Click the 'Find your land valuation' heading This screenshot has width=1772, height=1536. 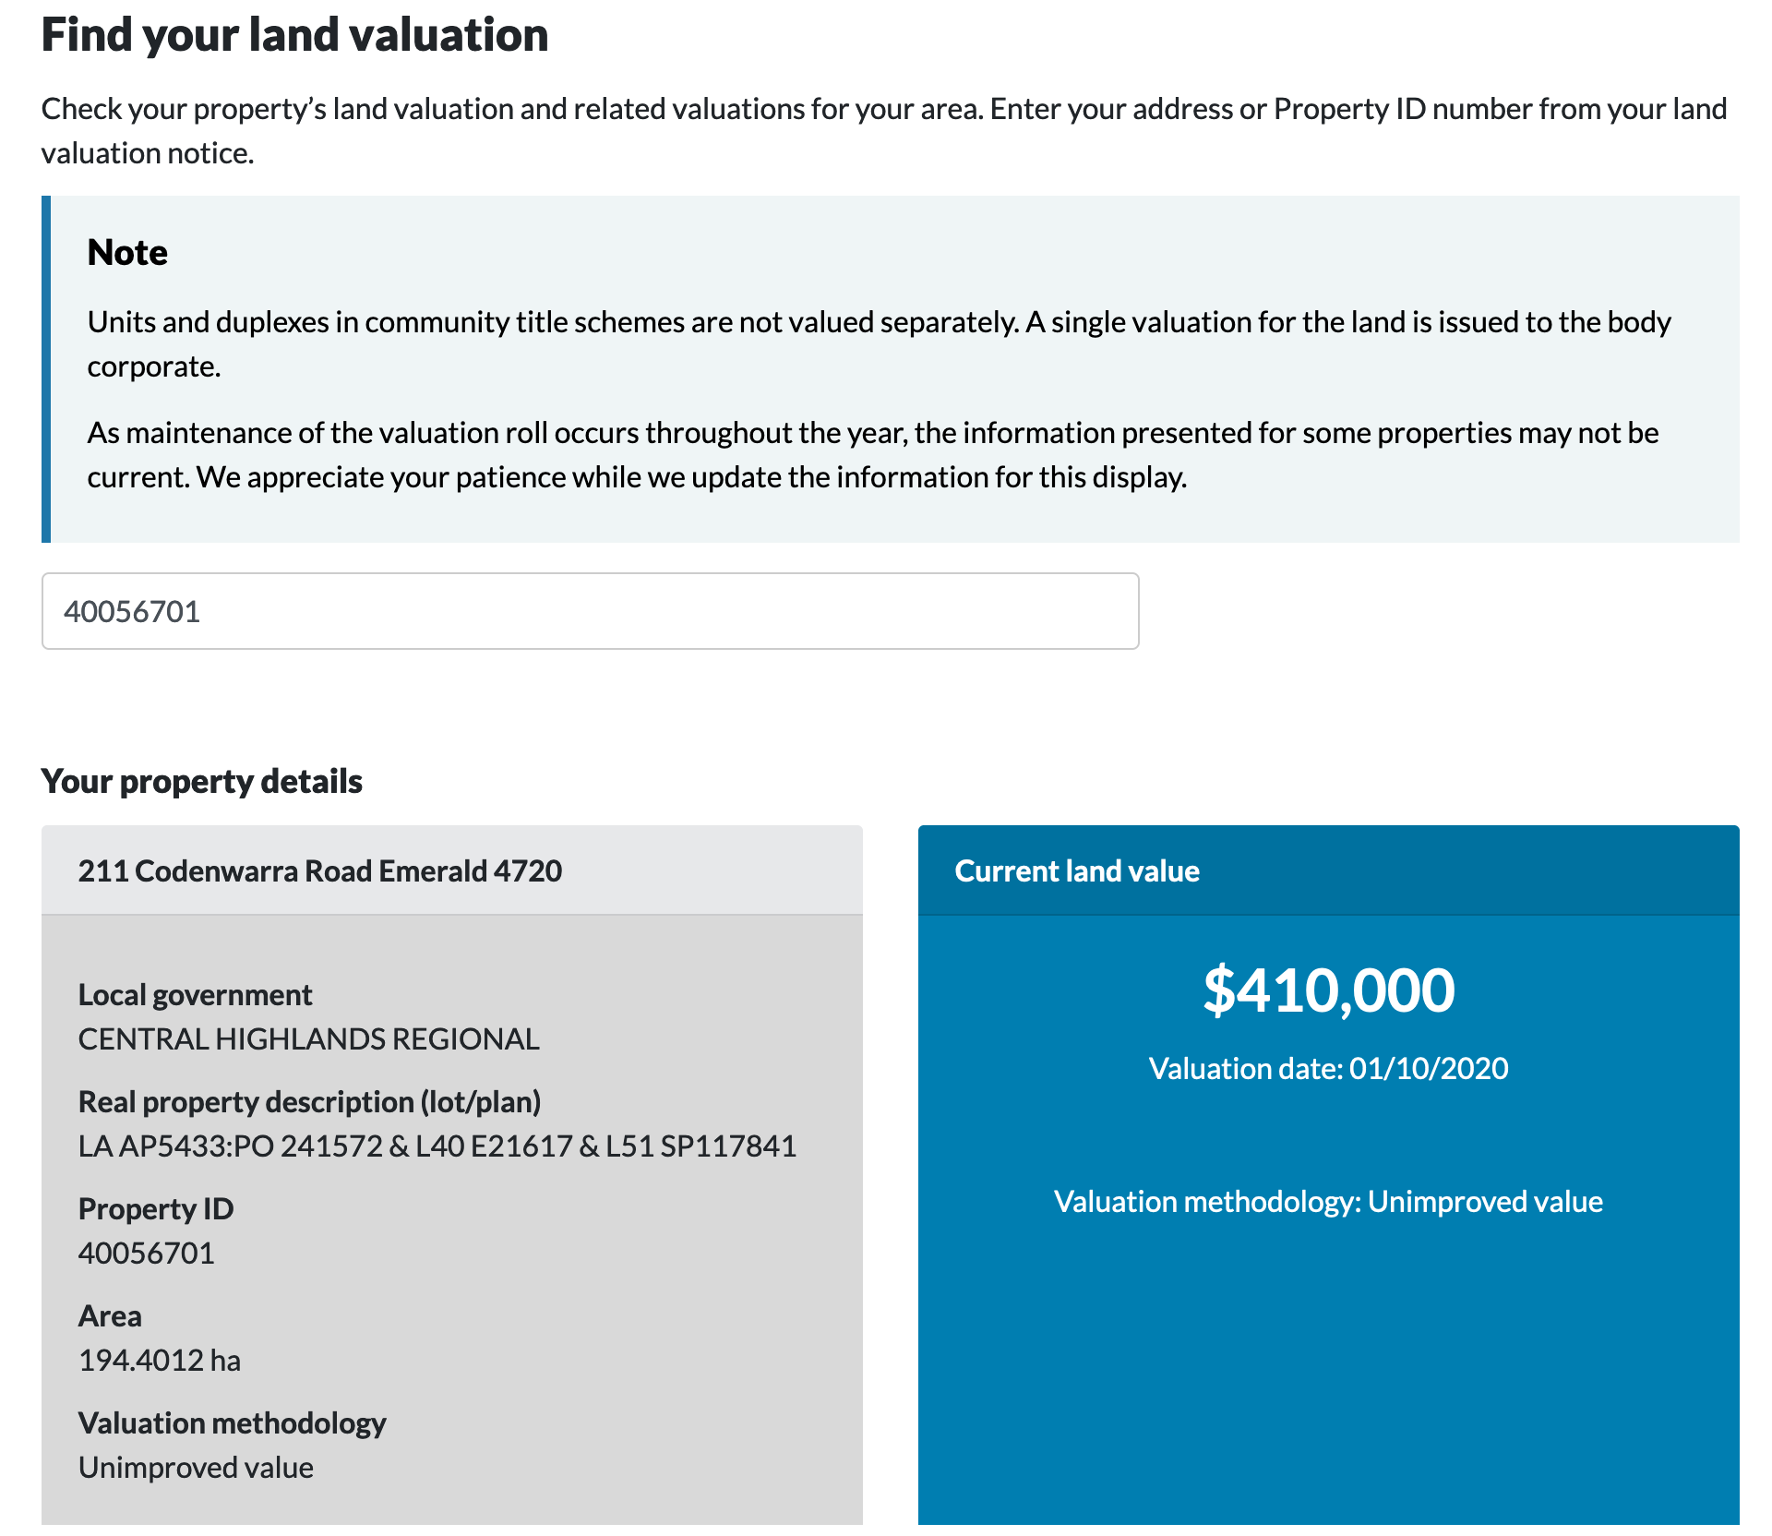pos(293,35)
